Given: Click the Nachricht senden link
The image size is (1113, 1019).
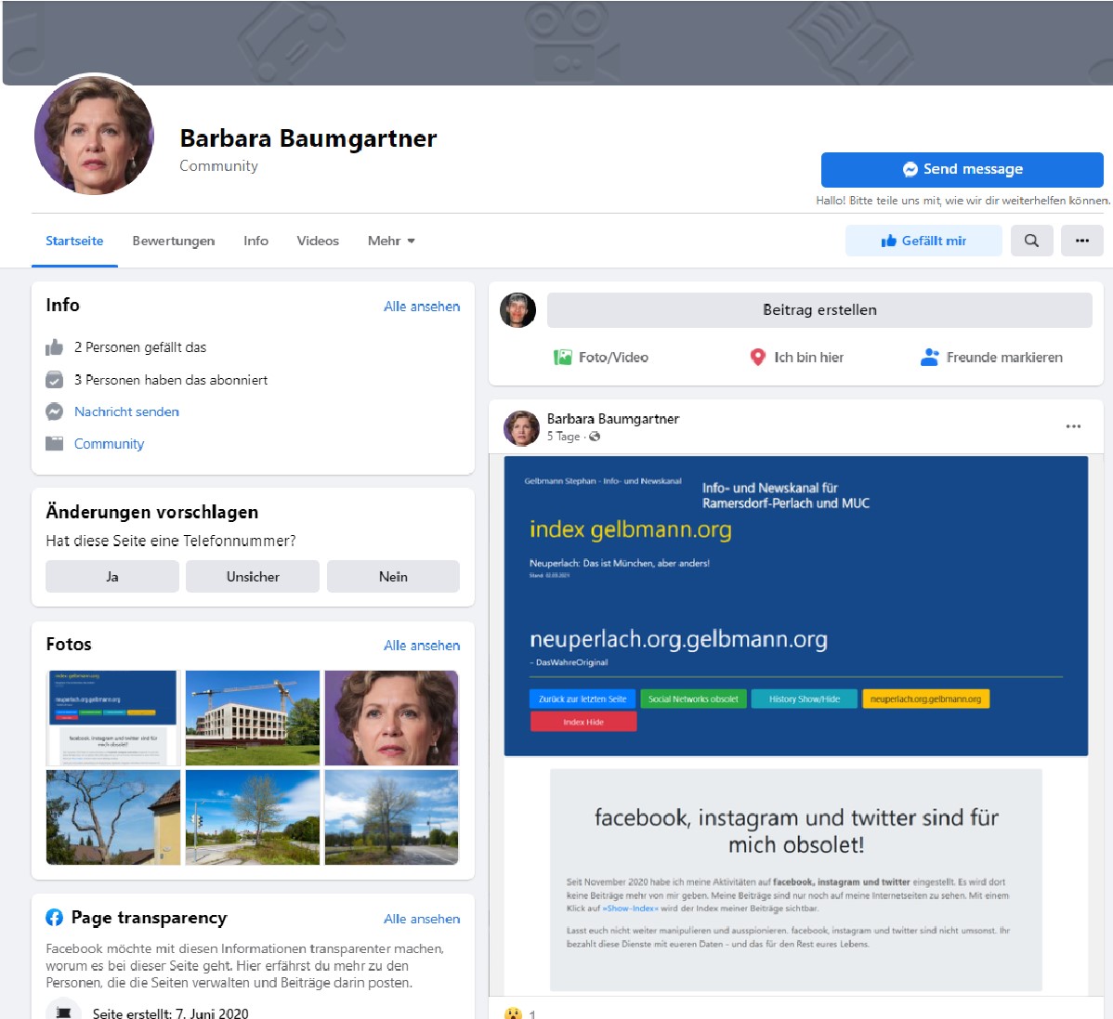Looking at the screenshot, I should pyautogui.click(x=126, y=412).
